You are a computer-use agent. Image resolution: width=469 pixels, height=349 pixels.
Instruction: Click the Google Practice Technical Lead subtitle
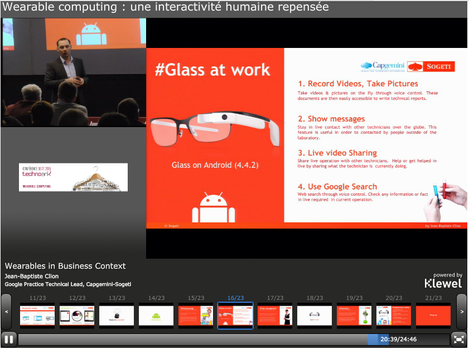pyautogui.click(x=68, y=284)
